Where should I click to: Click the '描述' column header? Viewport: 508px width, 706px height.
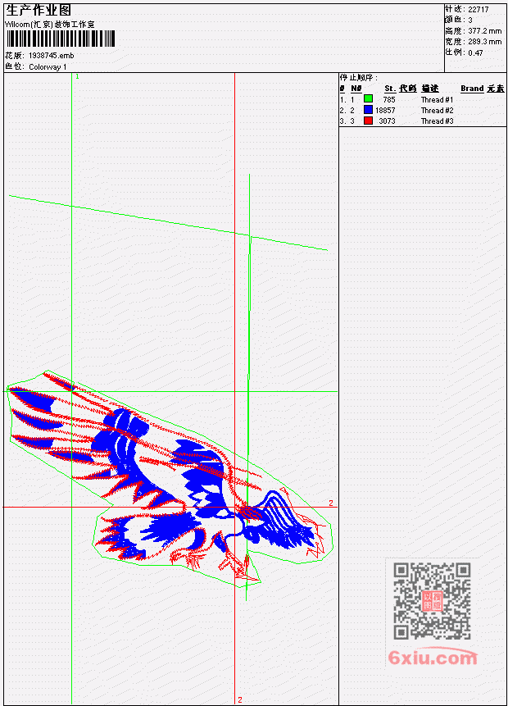(430, 89)
